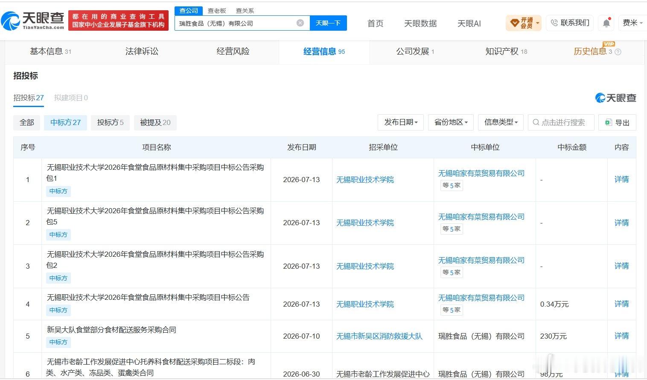
Task: Open the 发布日期 filter dropdown
Action: point(401,122)
